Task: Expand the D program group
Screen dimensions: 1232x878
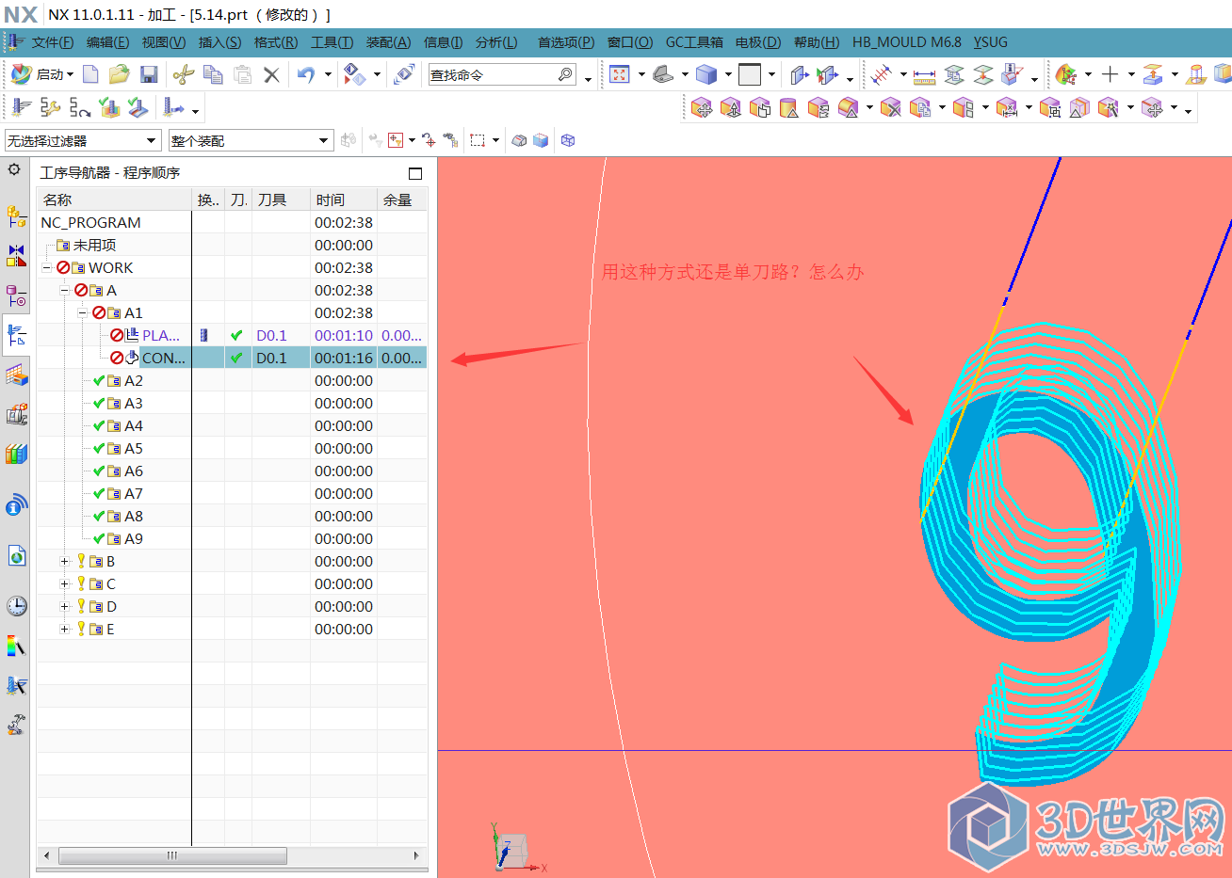Action: coord(65,607)
